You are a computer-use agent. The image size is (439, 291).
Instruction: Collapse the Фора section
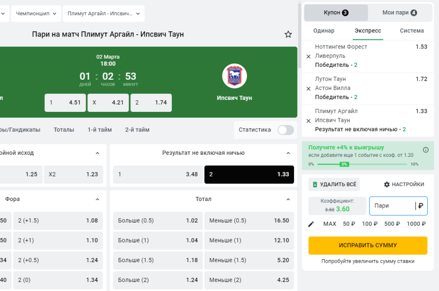pos(97,199)
